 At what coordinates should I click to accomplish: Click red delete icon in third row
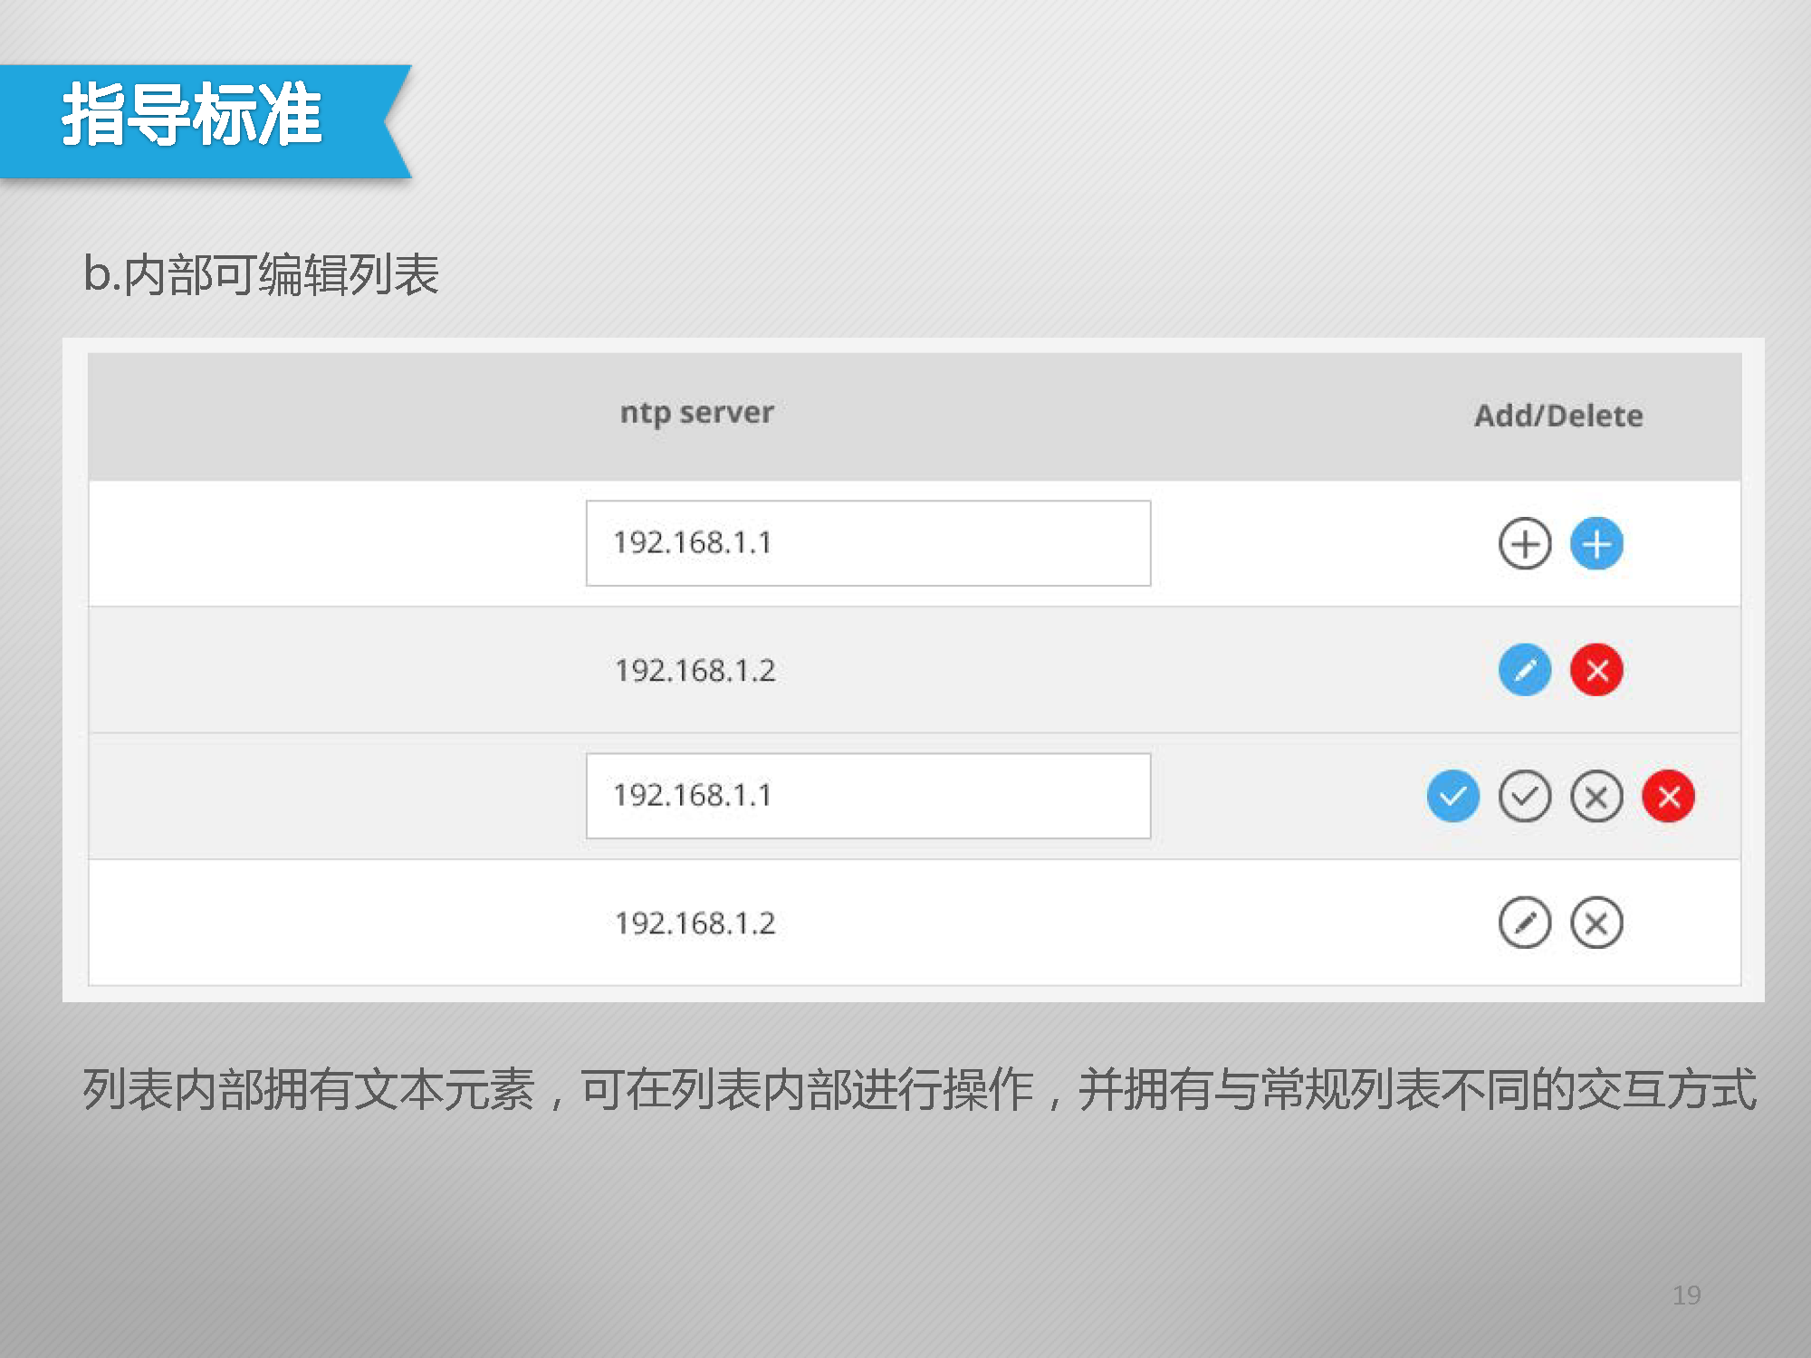coord(1668,796)
